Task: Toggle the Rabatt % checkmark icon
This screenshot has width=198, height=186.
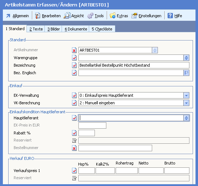Action: pyautogui.click(x=74, y=133)
